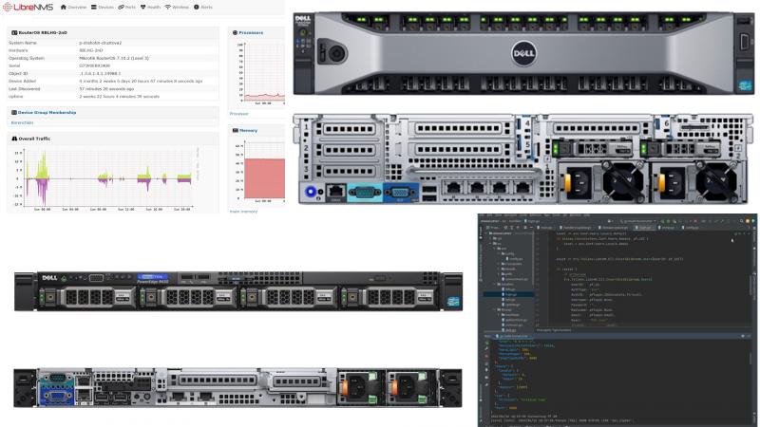The width and height of the screenshot is (760, 427).
Task: Click the RouterOS device panel header icon
Action: (x=14, y=32)
